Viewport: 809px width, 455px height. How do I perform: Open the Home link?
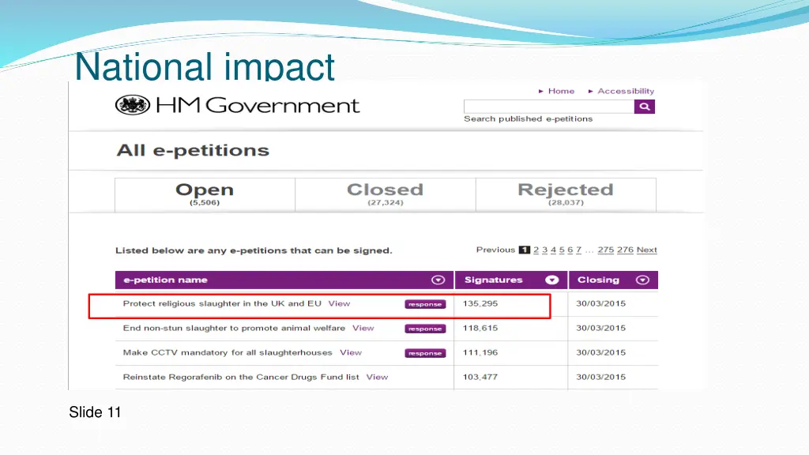pos(561,91)
